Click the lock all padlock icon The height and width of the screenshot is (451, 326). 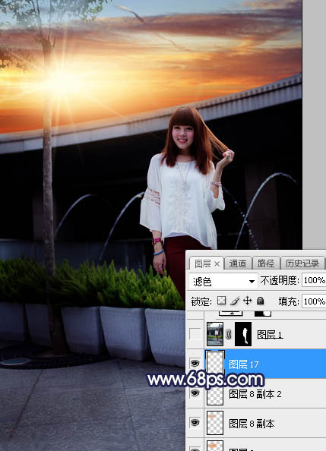pyautogui.click(x=261, y=301)
